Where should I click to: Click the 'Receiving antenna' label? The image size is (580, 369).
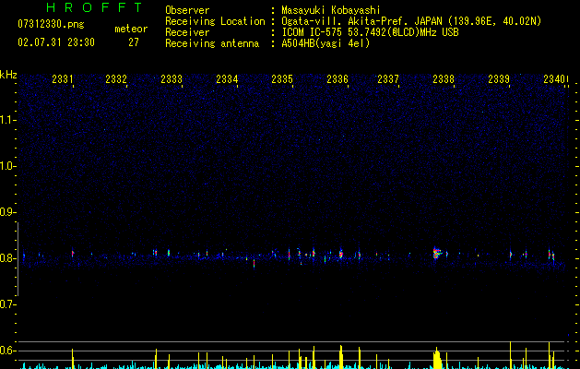pos(212,43)
